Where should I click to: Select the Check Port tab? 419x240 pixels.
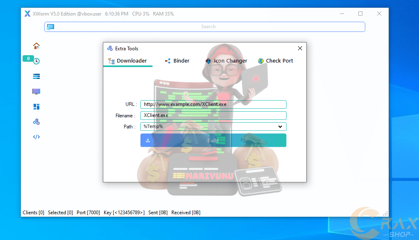(276, 61)
